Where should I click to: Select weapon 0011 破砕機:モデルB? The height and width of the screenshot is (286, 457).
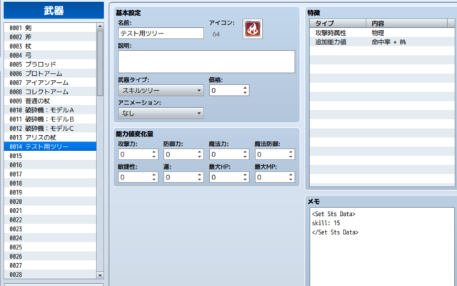tap(50, 119)
